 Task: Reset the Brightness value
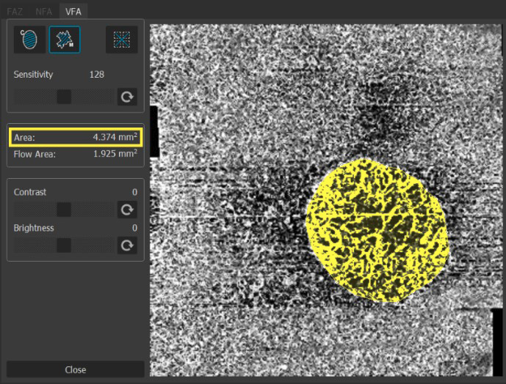click(128, 245)
